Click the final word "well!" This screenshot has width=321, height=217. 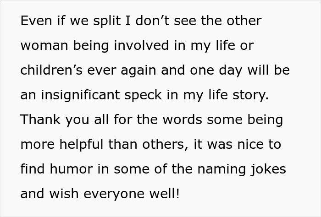(164, 194)
